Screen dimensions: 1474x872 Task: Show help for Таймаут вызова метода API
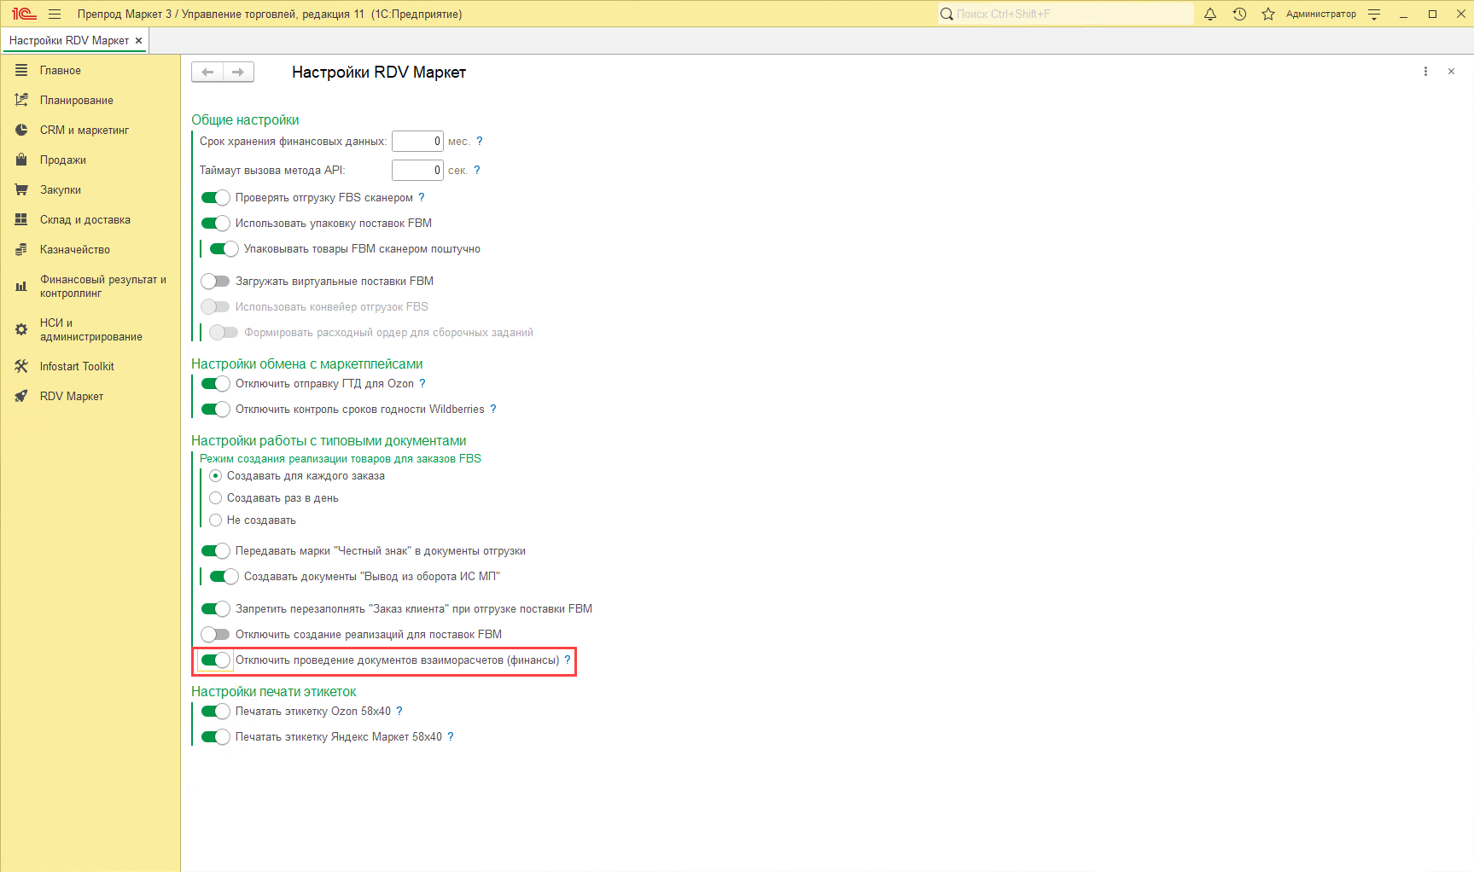tap(477, 170)
